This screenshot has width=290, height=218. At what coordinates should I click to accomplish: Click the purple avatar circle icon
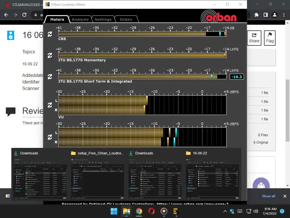click(261, 183)
